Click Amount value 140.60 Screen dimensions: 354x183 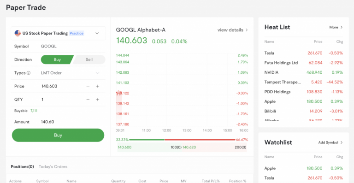click(47, 122)
